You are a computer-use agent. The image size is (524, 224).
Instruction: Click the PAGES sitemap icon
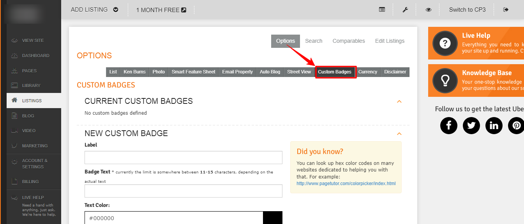14,71
